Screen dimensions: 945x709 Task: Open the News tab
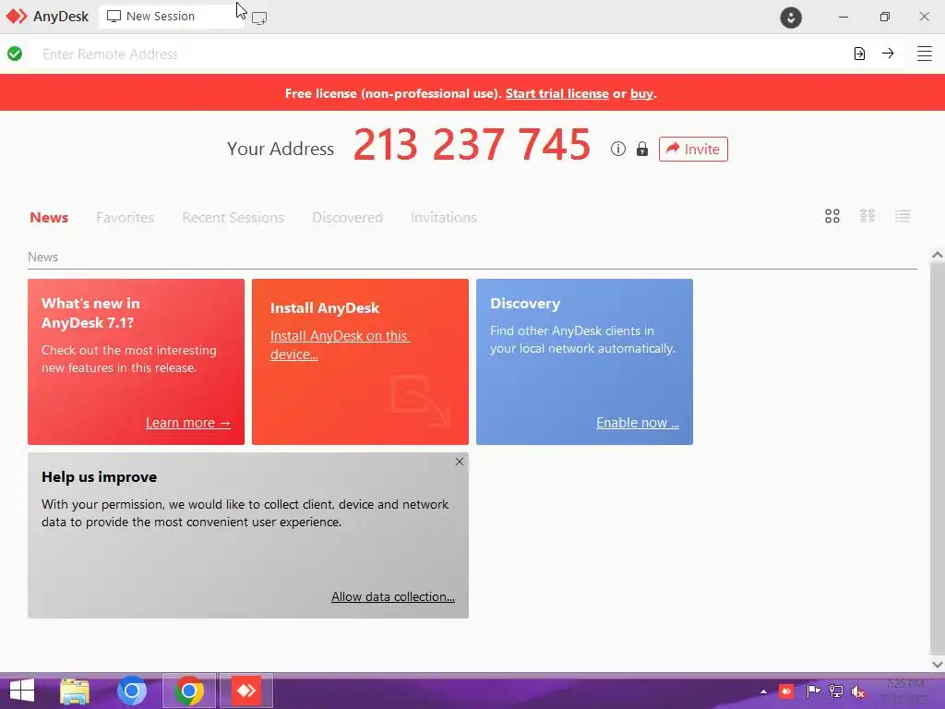tap(49, 218)
